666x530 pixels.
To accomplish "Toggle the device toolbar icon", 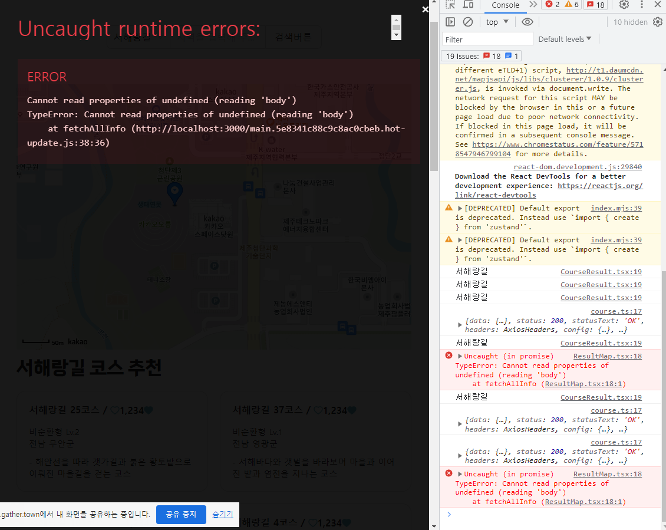I will [x=468, y=5].
